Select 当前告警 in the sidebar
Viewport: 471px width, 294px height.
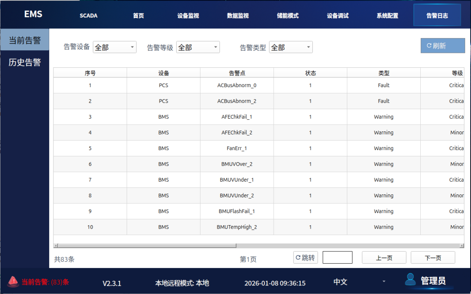25,40
